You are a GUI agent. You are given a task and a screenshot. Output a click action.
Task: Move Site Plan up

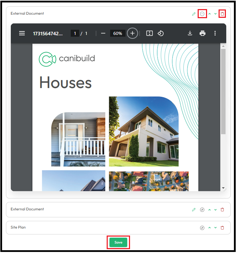coord(210,228)
